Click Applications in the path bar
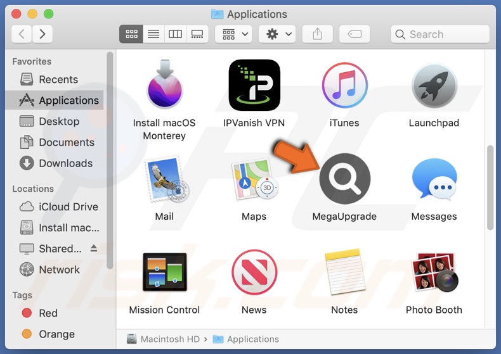501x354 pixels. tap(246, 339)
